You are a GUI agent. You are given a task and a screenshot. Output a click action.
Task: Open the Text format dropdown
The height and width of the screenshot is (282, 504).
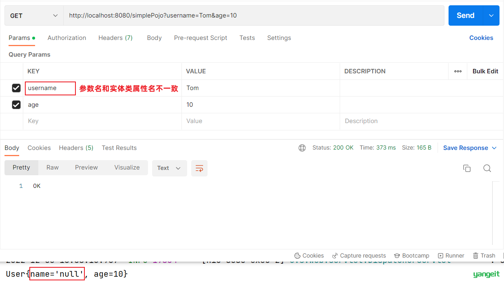point(169,168)
